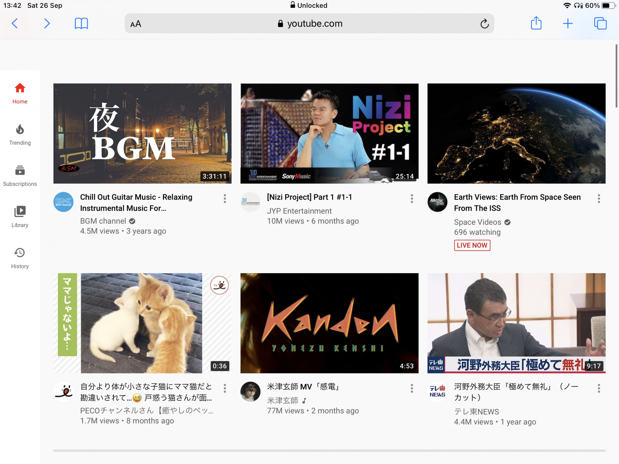This screenshot has width=619, height=464.
Task: Add a new tab with plus icon
Action: 568,24
